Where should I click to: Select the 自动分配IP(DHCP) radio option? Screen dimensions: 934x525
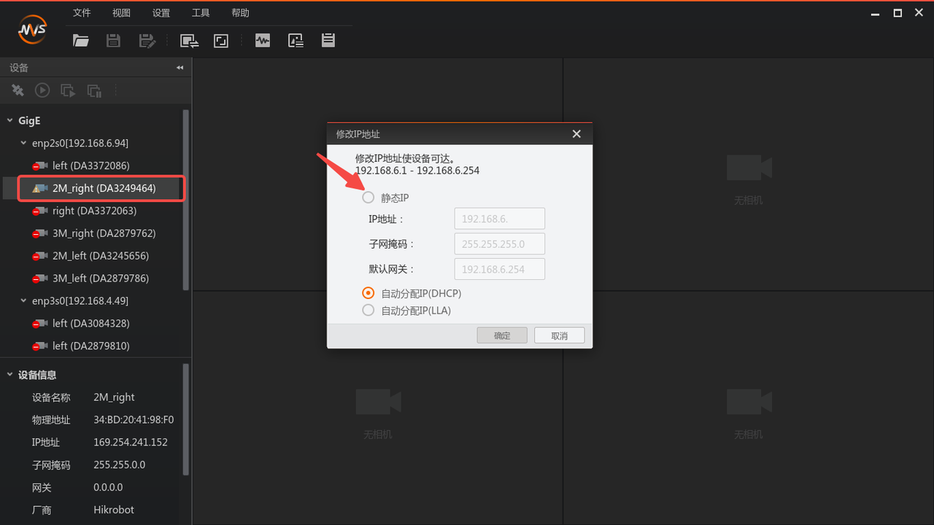tap(368, 293)
